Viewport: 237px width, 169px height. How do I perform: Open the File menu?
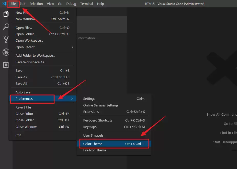pyautogui.click(x=13, y=4)
